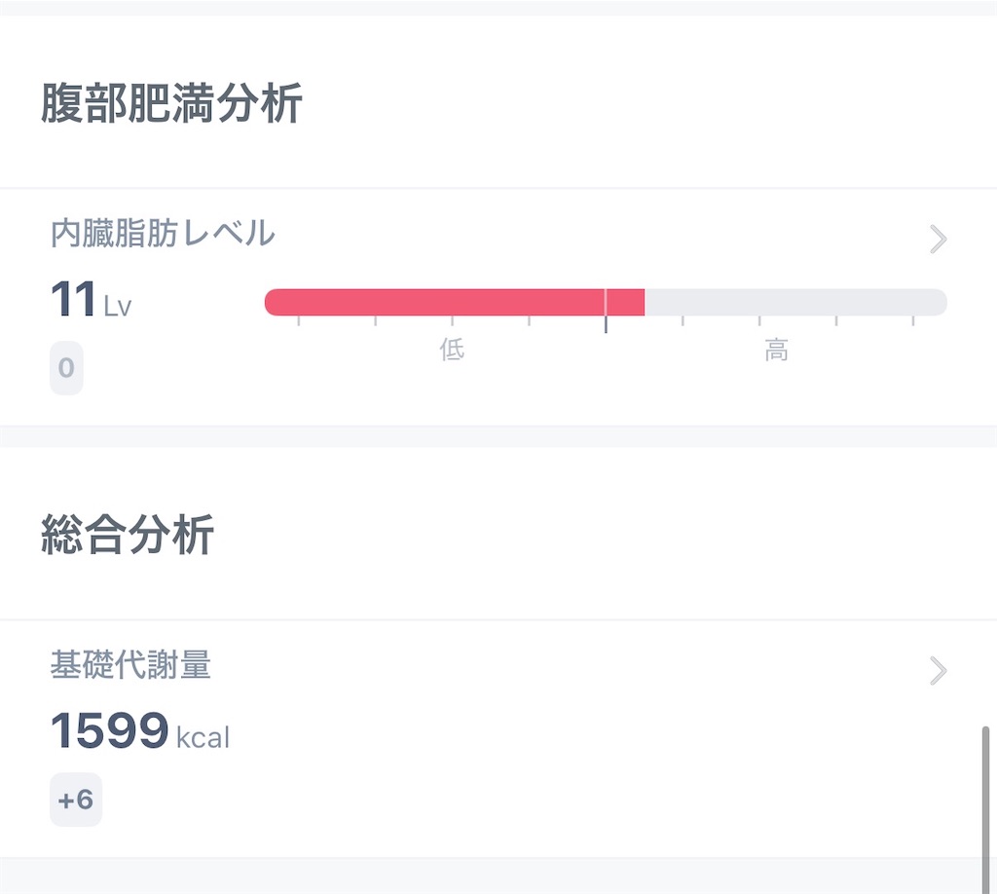Click the 低 range label under the bar

[x=452, y=349]
